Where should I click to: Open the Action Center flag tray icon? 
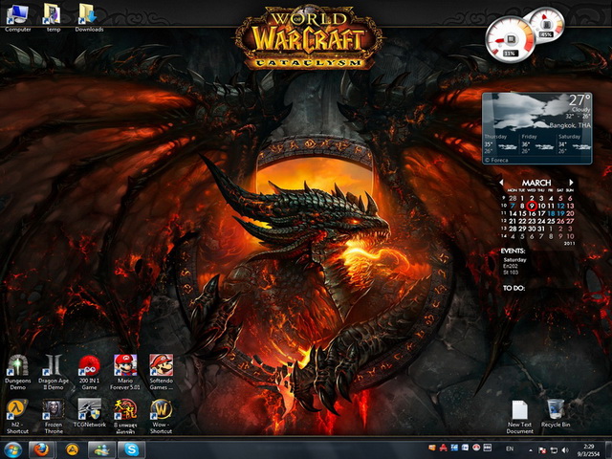point(542,450)
